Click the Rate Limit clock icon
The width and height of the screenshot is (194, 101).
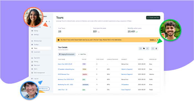[x=32, y=65]
